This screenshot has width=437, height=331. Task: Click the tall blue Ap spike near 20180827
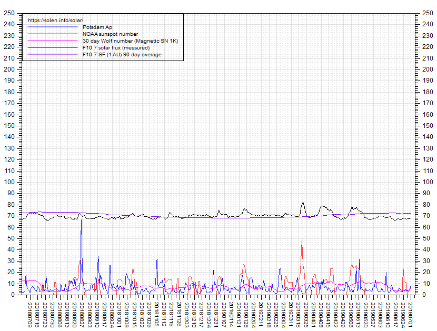pos(82,220)
